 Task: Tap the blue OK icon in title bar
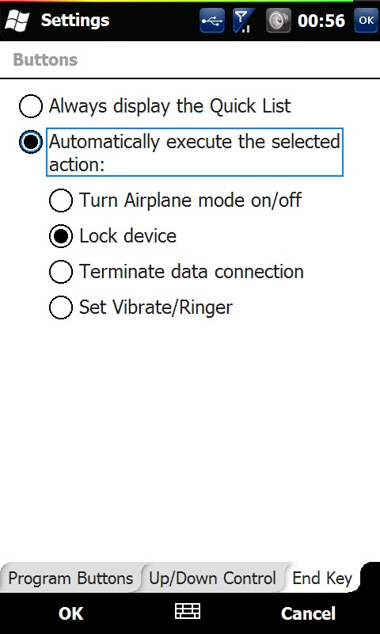point(366,21)
